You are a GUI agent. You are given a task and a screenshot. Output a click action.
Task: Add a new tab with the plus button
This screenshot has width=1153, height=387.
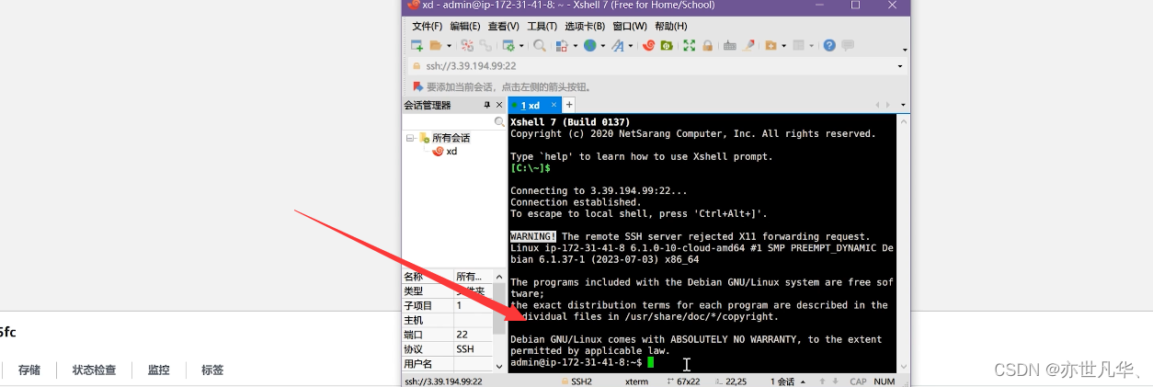pyautogui.click(x=569, y=105)
